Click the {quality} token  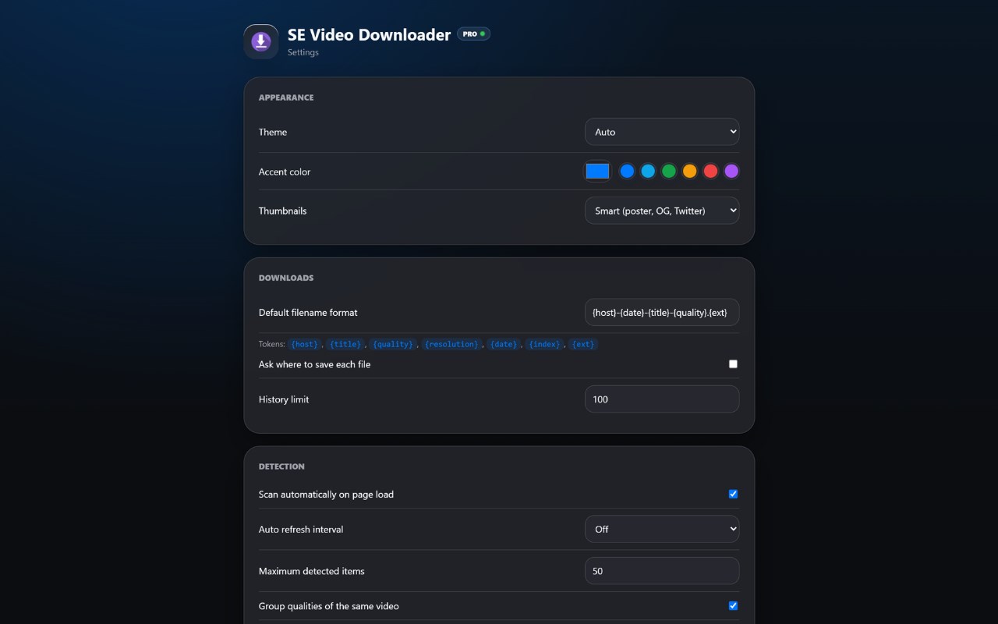(393, 344)
